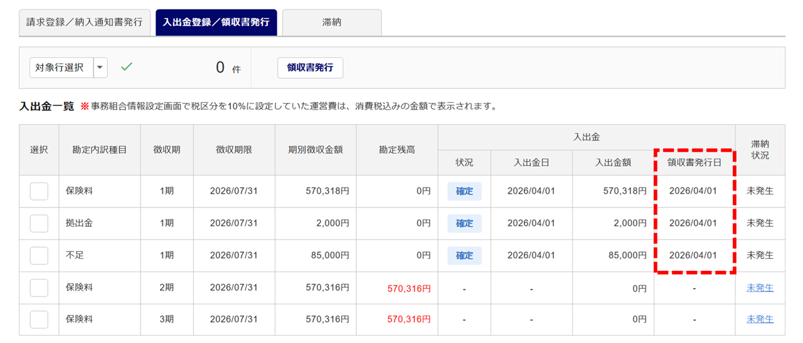Viewport: 803px width, 343px height.
Task: Switch to 請求登録／納入通知書発行 tab
Action: click(85, 22)
